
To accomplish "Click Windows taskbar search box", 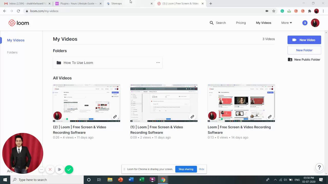I will click(47, 180).
